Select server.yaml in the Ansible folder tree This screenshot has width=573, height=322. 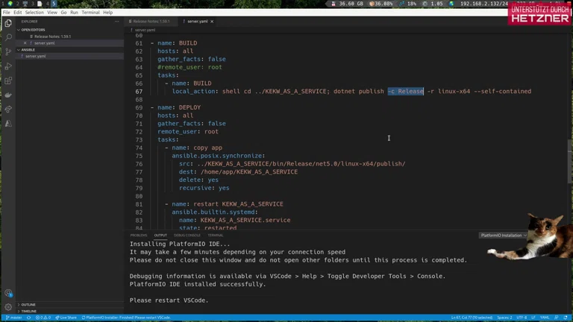click(36, 56)
